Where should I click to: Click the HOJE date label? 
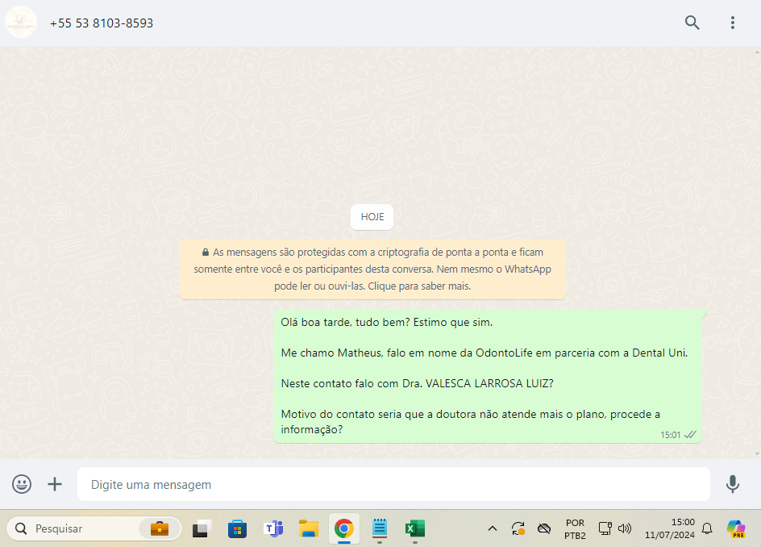tap(372, 217)
